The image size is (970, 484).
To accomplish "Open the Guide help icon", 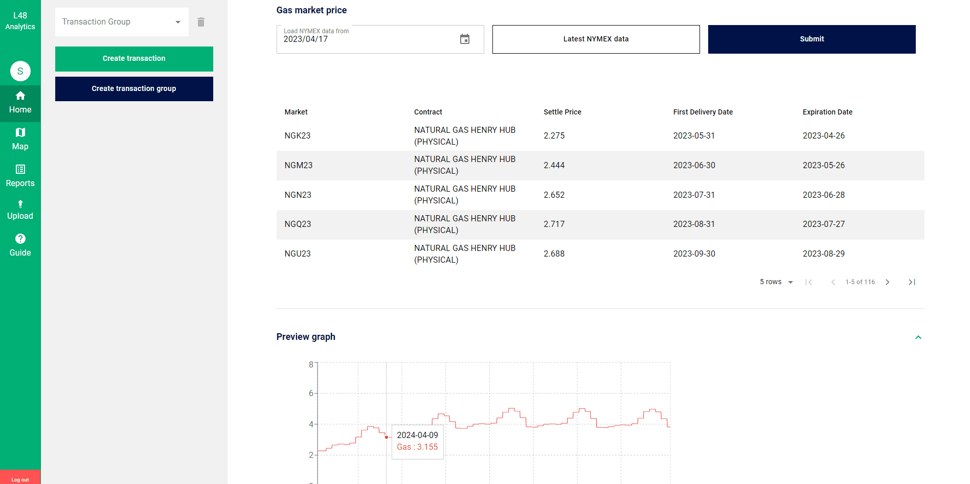I will (20, 239).
